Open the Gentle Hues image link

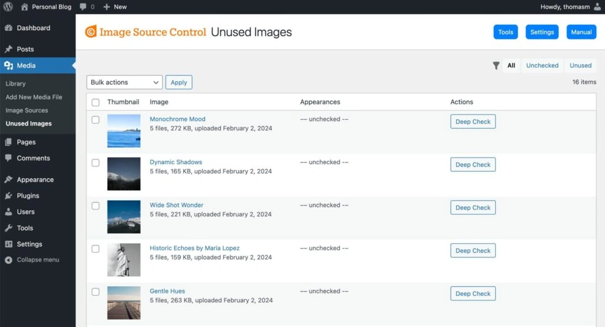[x=167, y=291]
